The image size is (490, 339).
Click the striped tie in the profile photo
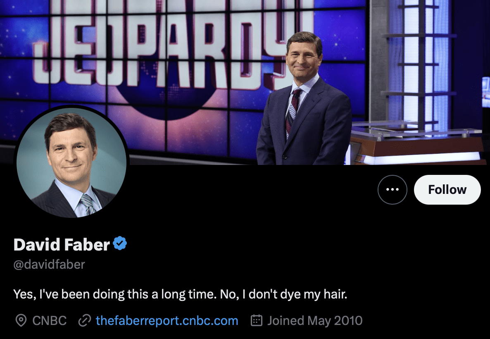coord(87,204)
